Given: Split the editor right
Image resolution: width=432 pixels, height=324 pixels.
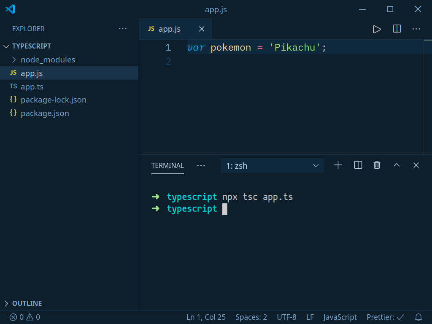Looking at the screenshot, I should click(x=397, y=29).
